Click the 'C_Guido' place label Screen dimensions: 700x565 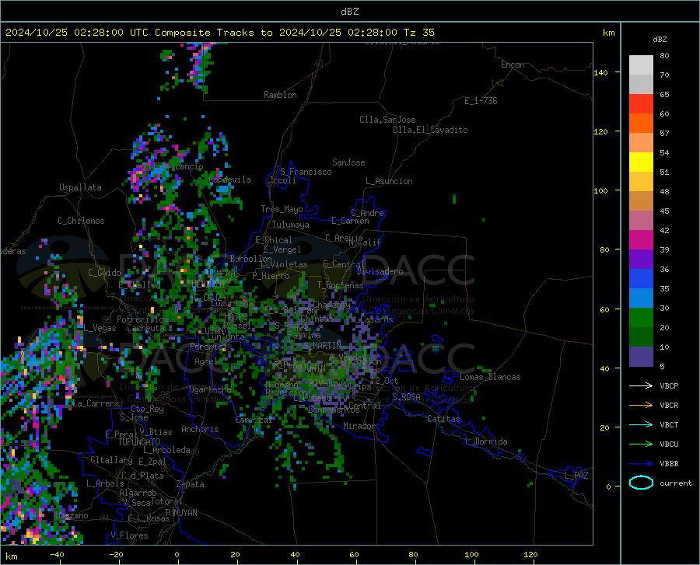pos(104,273)
